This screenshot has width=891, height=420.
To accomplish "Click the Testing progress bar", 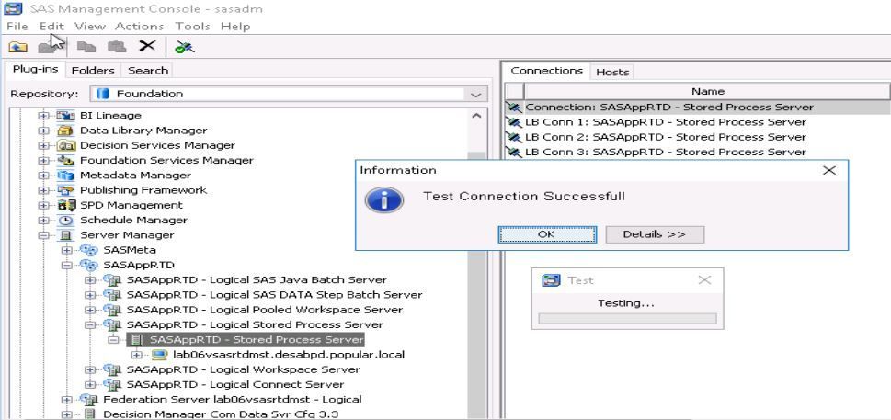I will click(x=627, y=318).
